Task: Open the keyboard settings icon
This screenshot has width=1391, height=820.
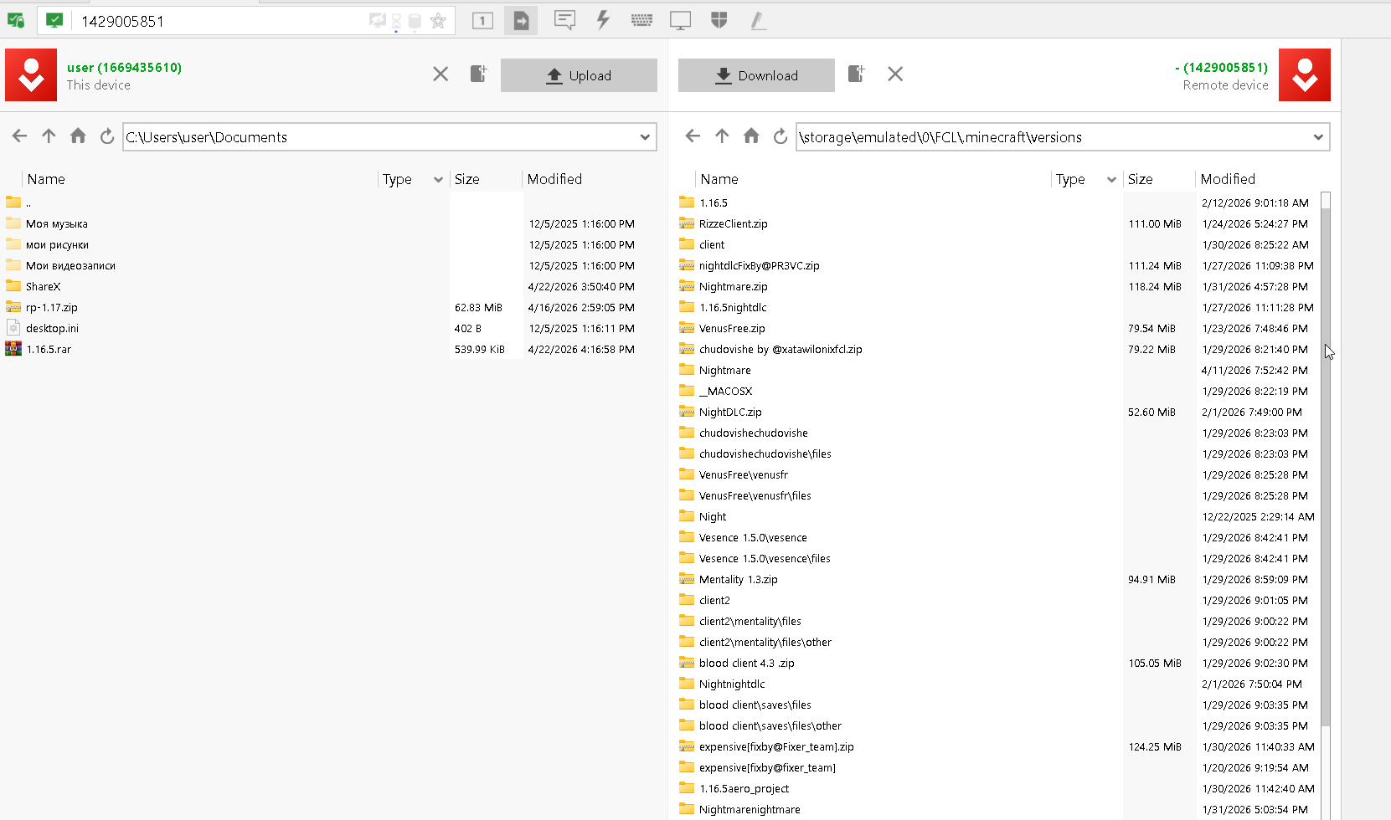Action: click(x=642, y=20)
